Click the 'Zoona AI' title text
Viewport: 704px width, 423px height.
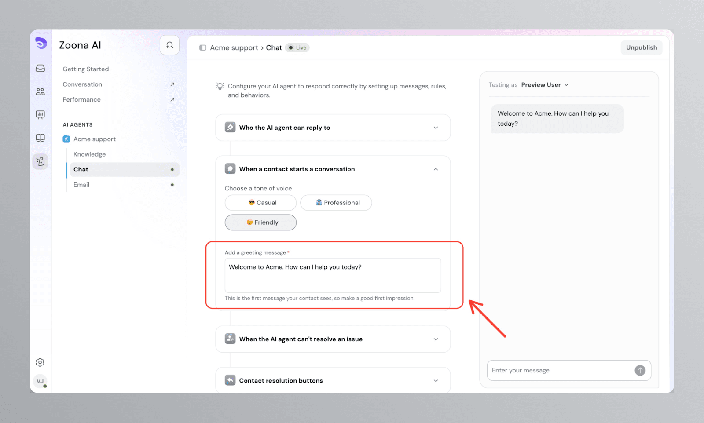[80, 45]
